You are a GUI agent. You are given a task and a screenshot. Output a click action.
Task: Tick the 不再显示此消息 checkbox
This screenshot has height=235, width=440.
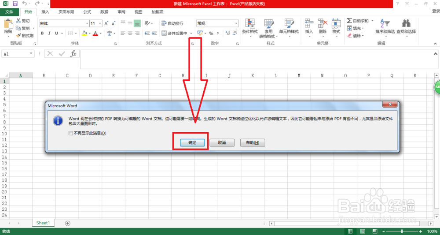pyautogui.click(x=70, y=133)
